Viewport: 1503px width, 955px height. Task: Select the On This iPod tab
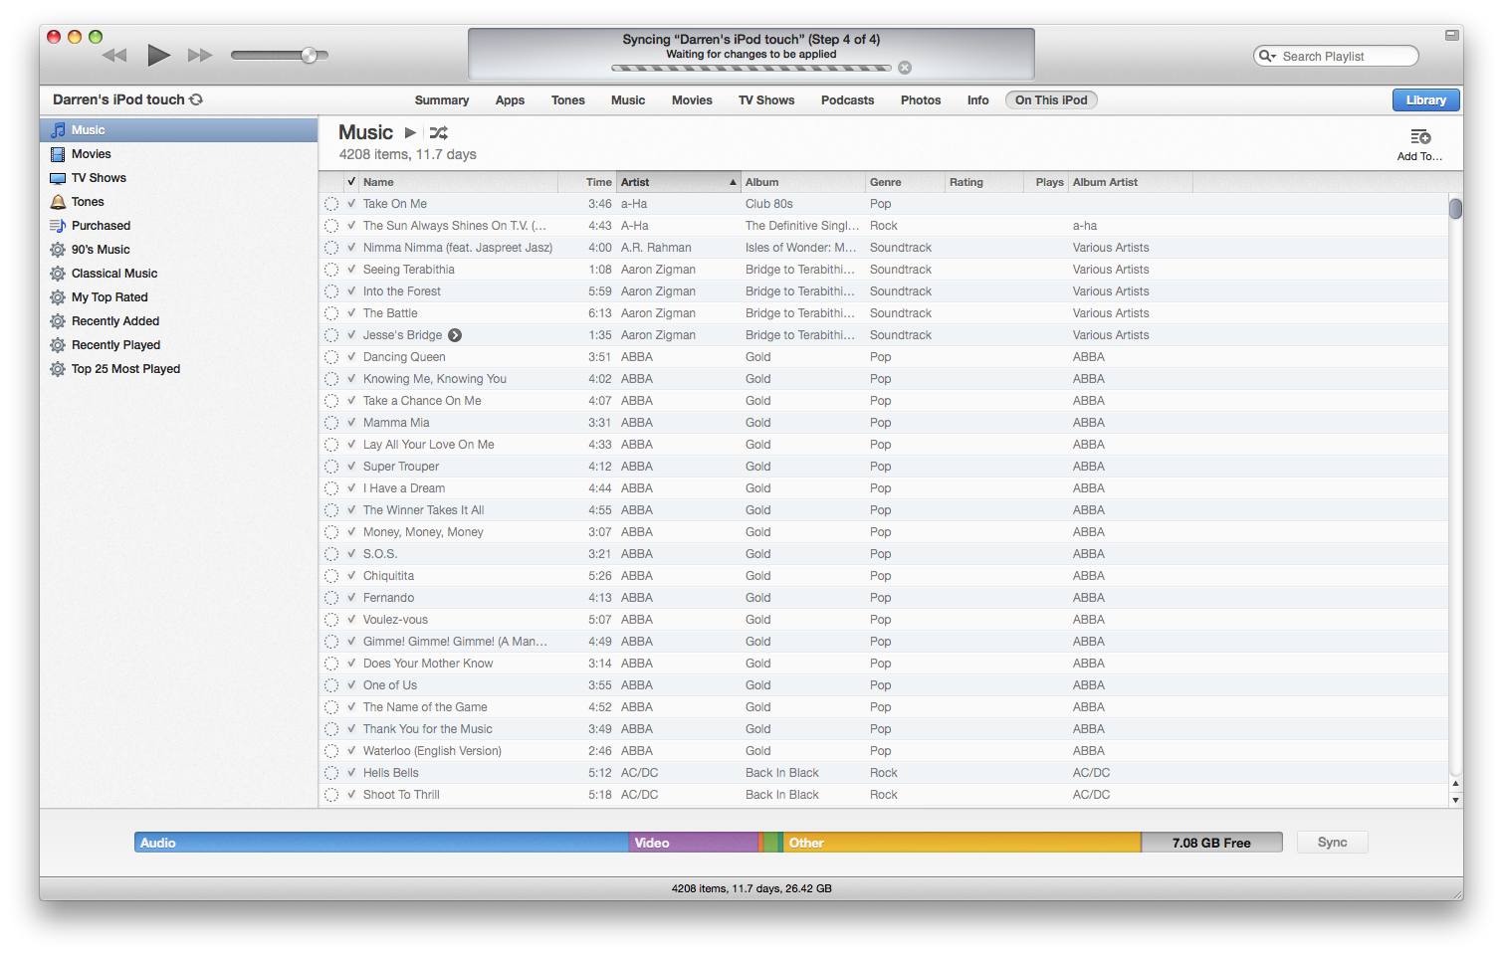(1051, 100)
